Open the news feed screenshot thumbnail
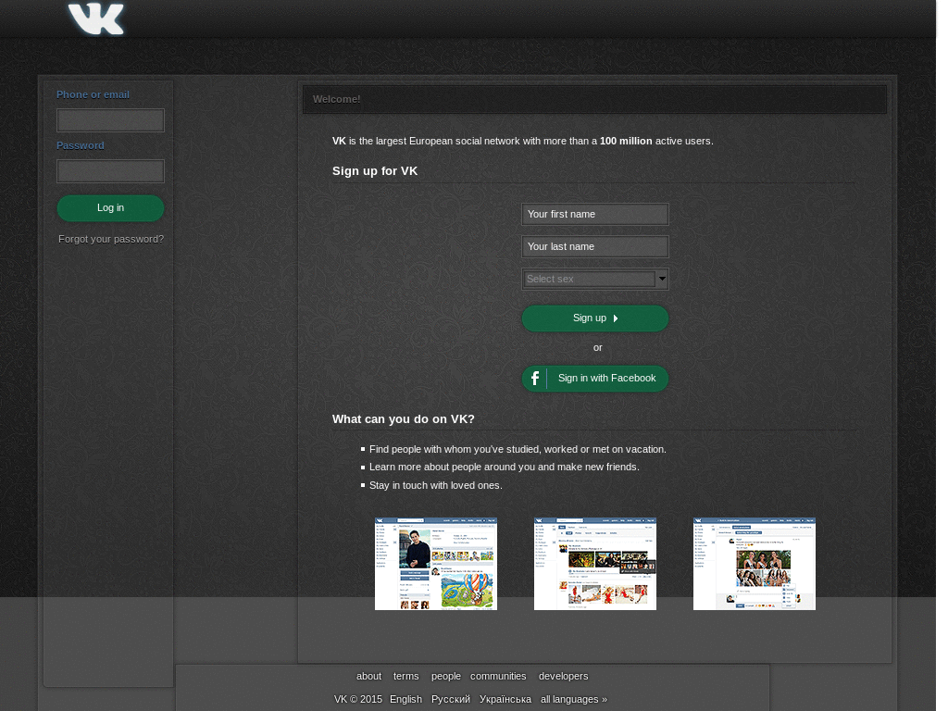 tap(595, 564)
